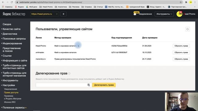Open the browser extensions puzzle icon
This screenshot has width=198, height=111.
pyautogui.click(x=186, y=2)
